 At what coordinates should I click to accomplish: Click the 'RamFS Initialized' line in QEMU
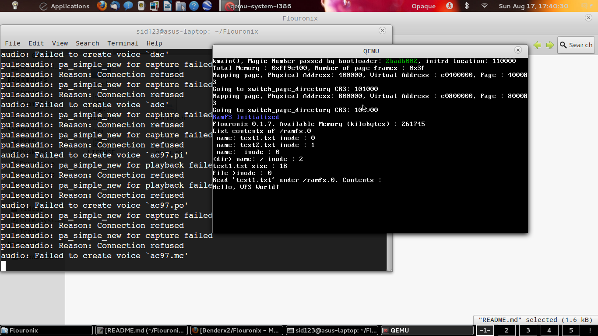246,117
